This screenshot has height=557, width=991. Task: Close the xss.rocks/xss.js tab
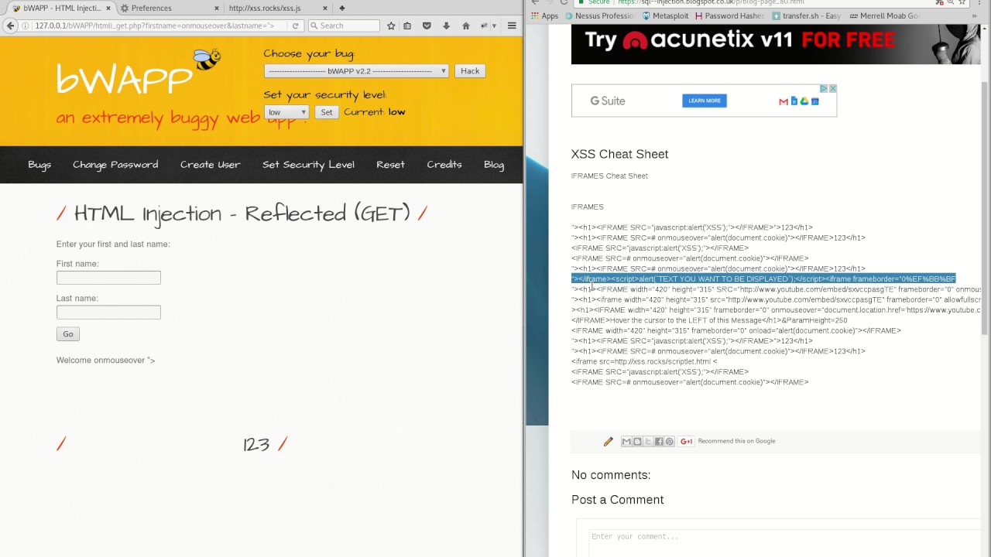326,8
